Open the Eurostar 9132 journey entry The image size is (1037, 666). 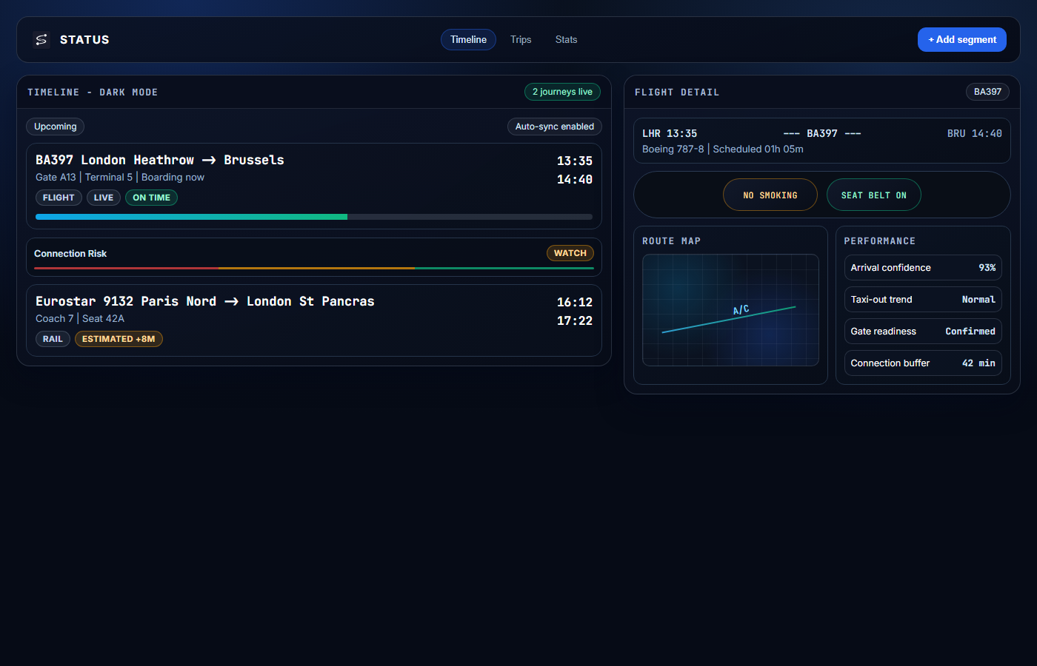tap(204, 301)
